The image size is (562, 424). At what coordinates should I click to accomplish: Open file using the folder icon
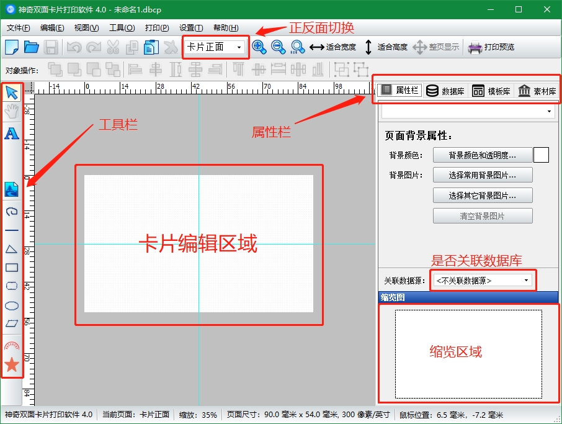click(x=31, y=47)
